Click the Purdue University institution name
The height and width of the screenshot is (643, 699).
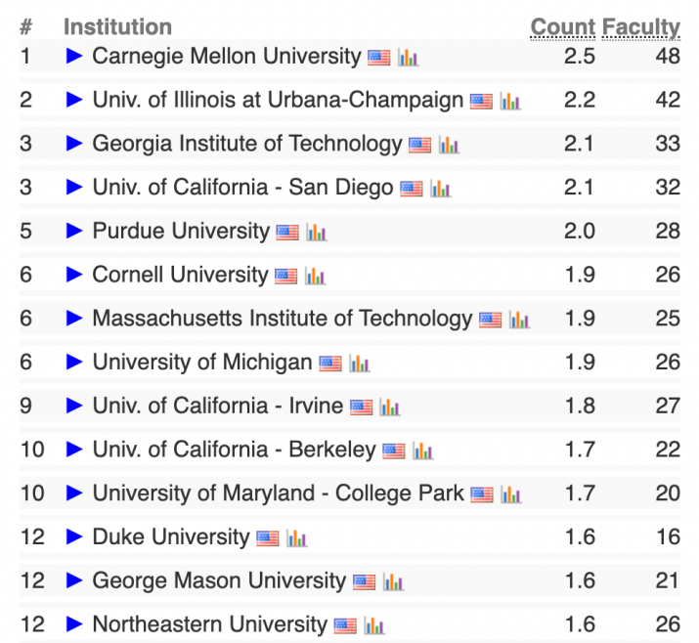[x=181, y=231]
